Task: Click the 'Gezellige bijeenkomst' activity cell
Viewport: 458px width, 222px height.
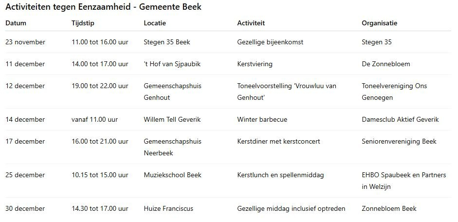Action: click(x=270, y=42)
